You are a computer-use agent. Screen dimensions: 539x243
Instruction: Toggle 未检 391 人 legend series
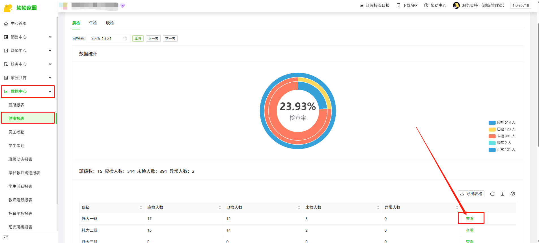point(502,136)
